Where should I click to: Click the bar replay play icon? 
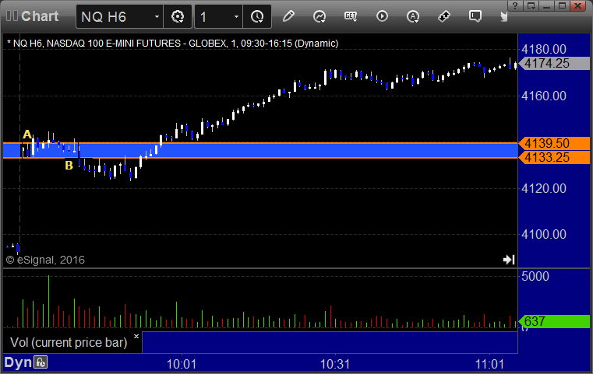click(382, 16)
